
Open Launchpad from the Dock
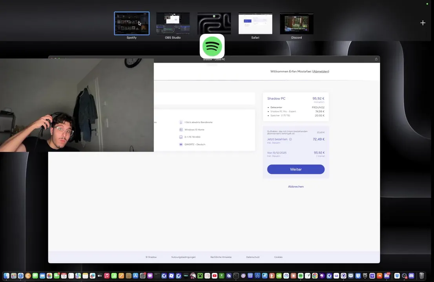coord(14,276)
